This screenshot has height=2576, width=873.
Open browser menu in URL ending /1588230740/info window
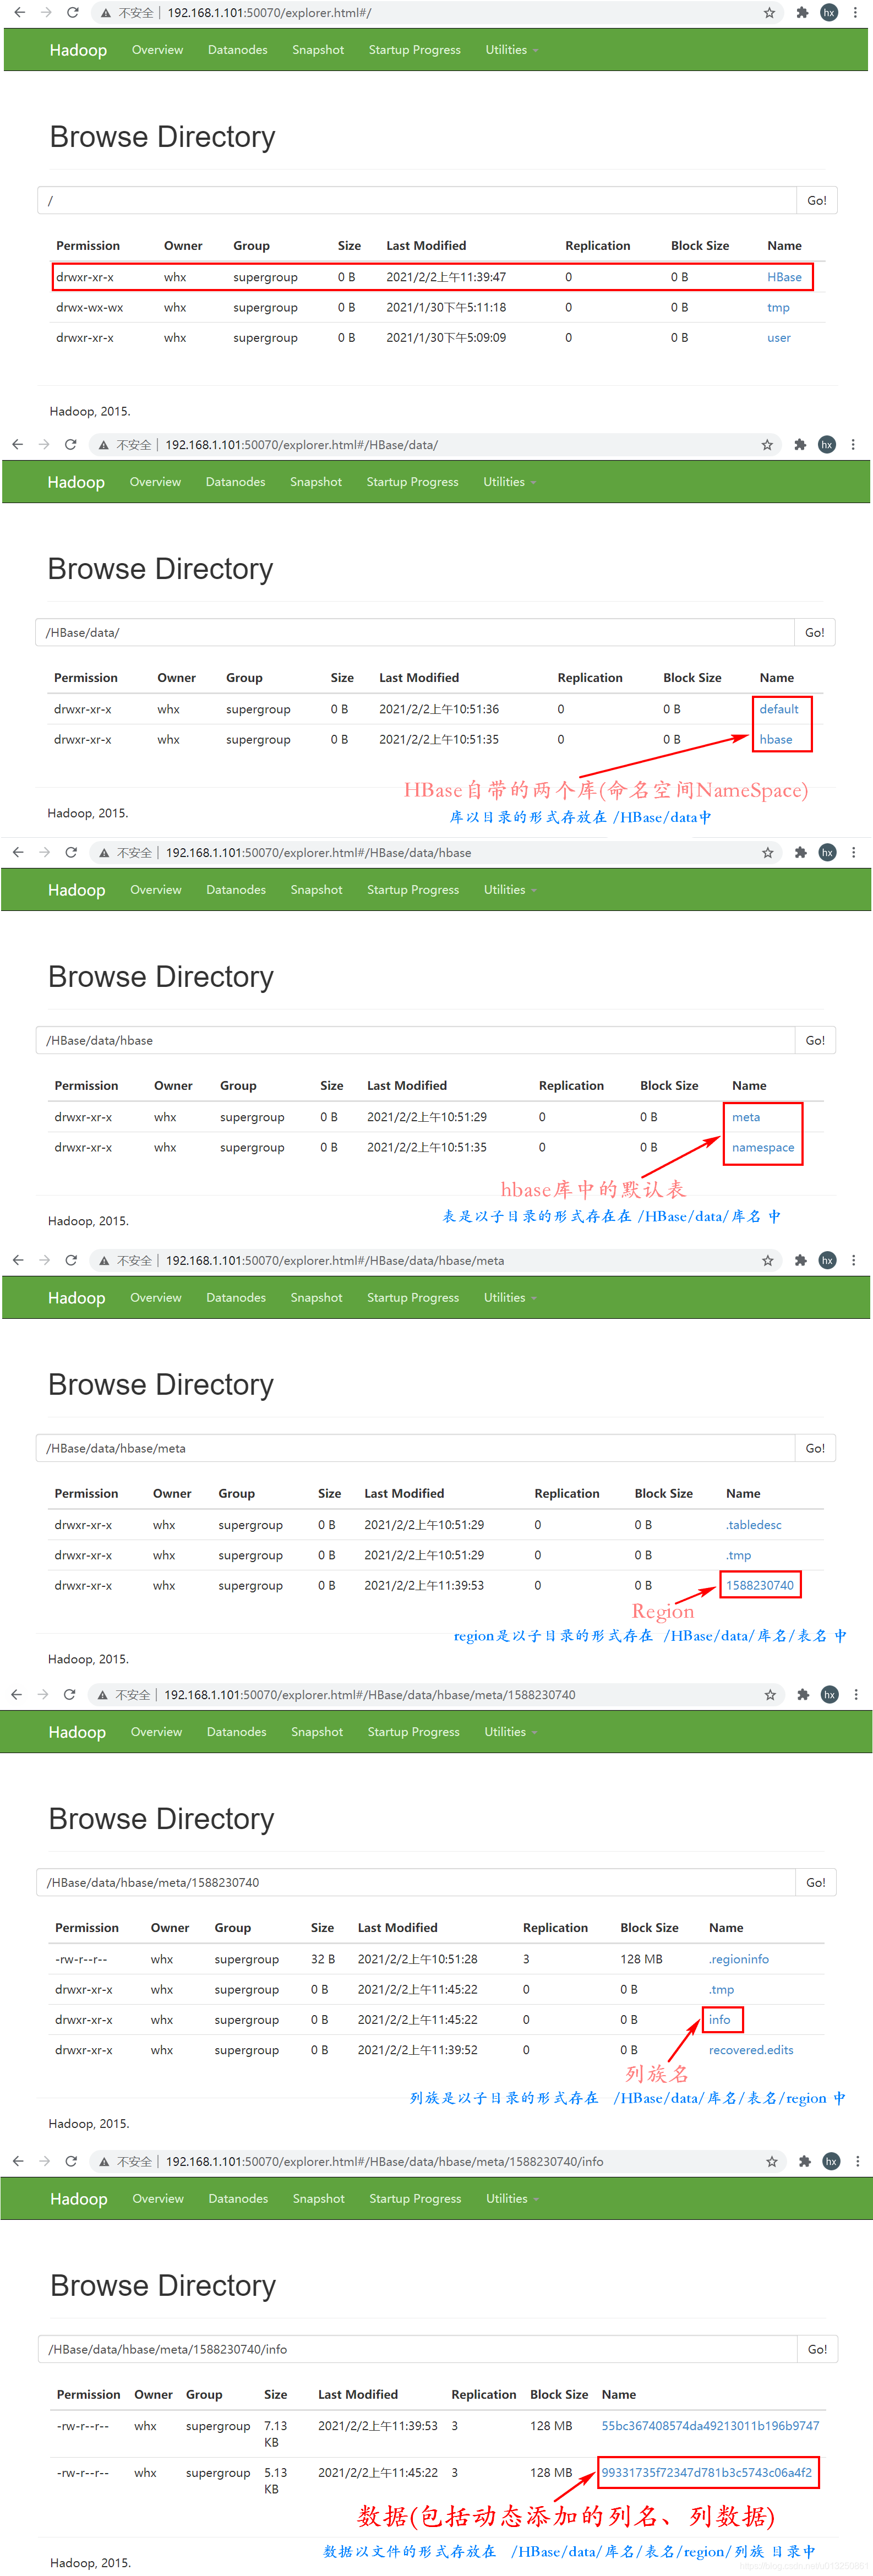pos(858,2162)
